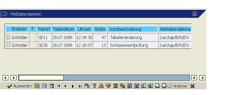Sort descending using the toolbar icon
The height and width of the screenshot is (95, 242).
[108, 86]
